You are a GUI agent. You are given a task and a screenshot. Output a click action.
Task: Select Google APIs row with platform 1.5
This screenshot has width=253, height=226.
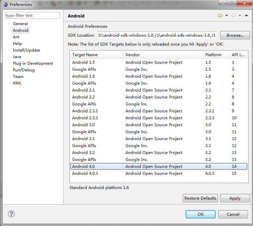point(159,69)
